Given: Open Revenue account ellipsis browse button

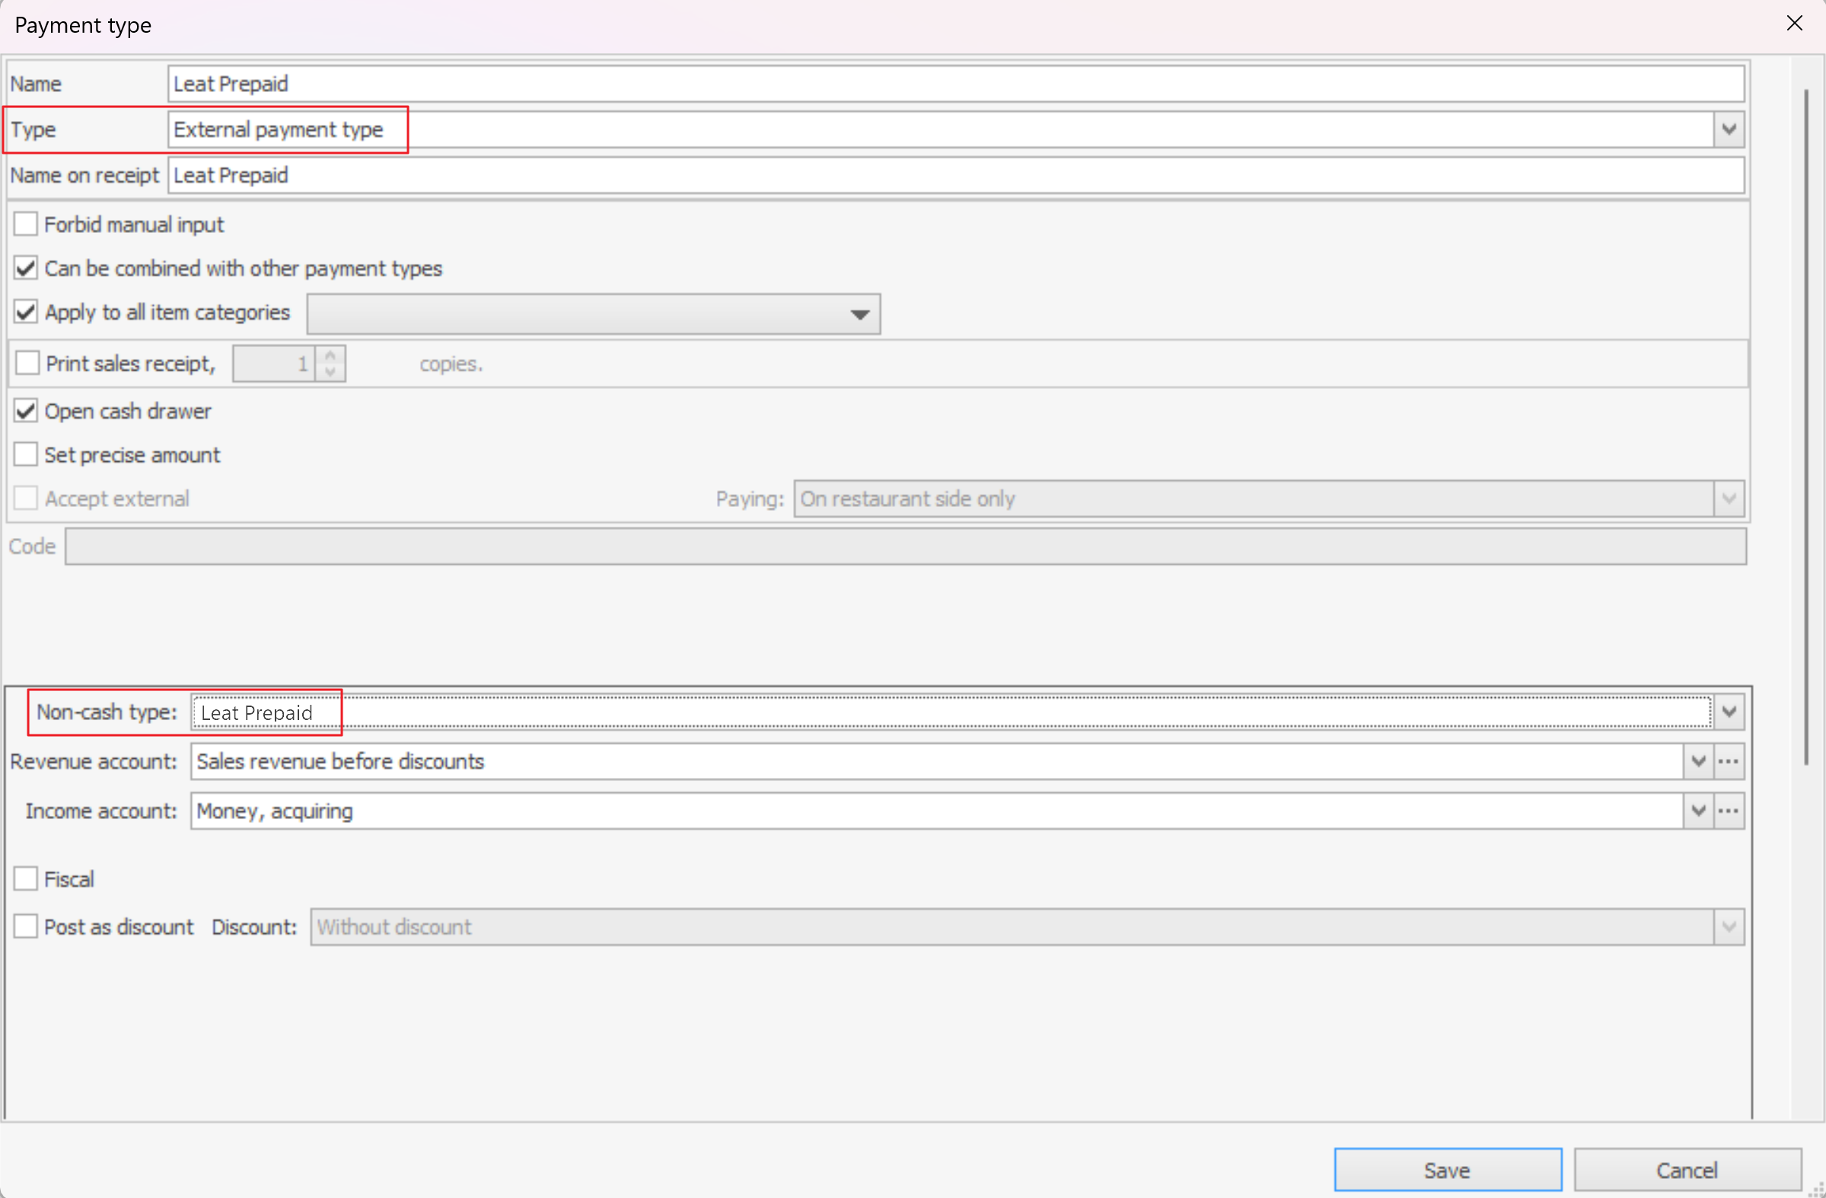Looking at the screenshot, I should point(1729,762).
